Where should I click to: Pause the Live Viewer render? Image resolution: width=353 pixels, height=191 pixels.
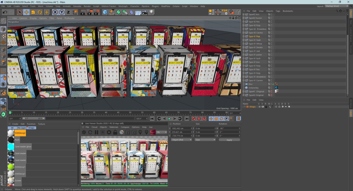pyautogui.click(x=97, y=132)
